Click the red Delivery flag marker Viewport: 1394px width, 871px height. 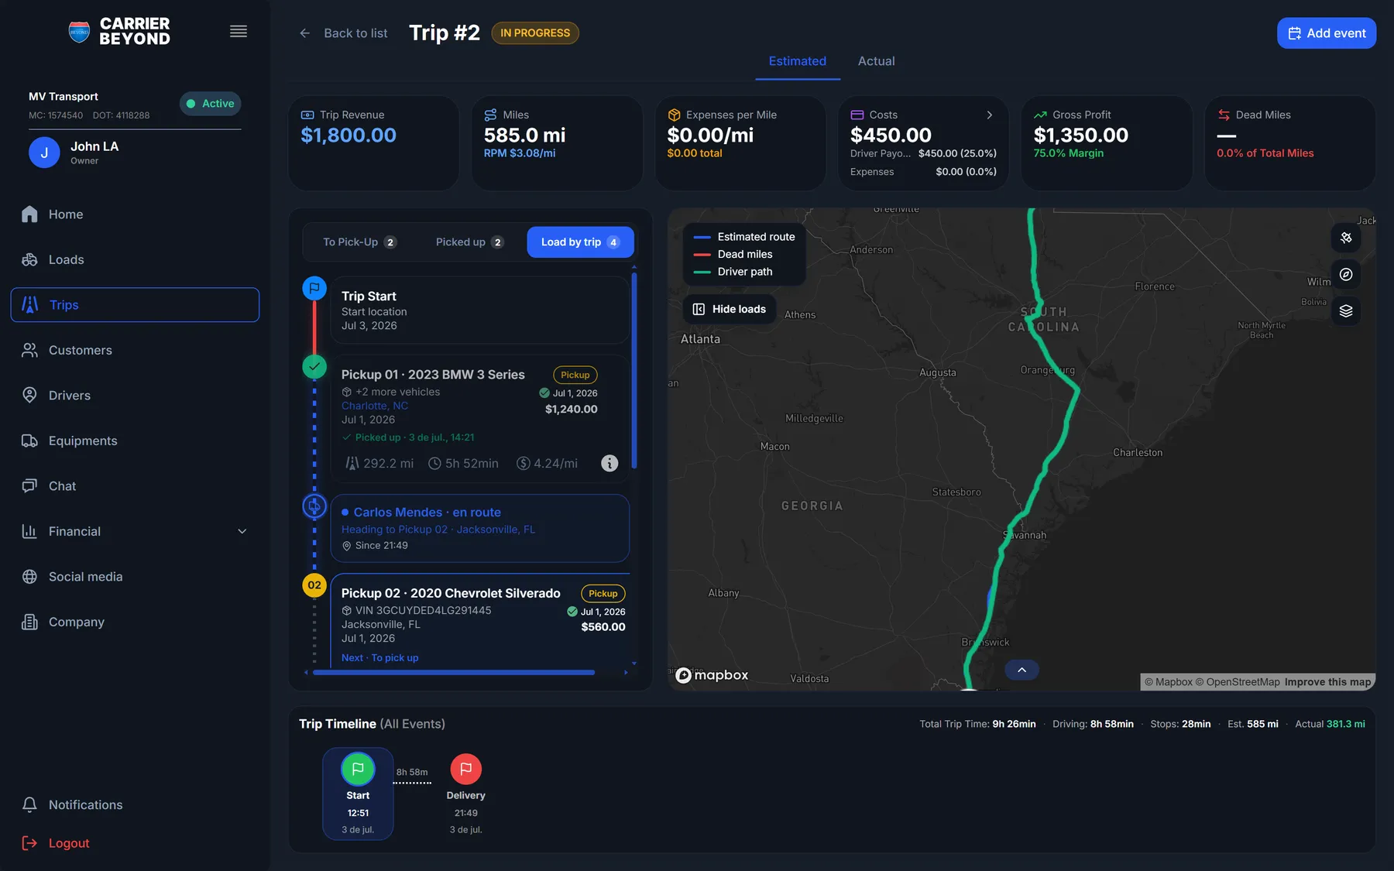(x=466, y=769)
